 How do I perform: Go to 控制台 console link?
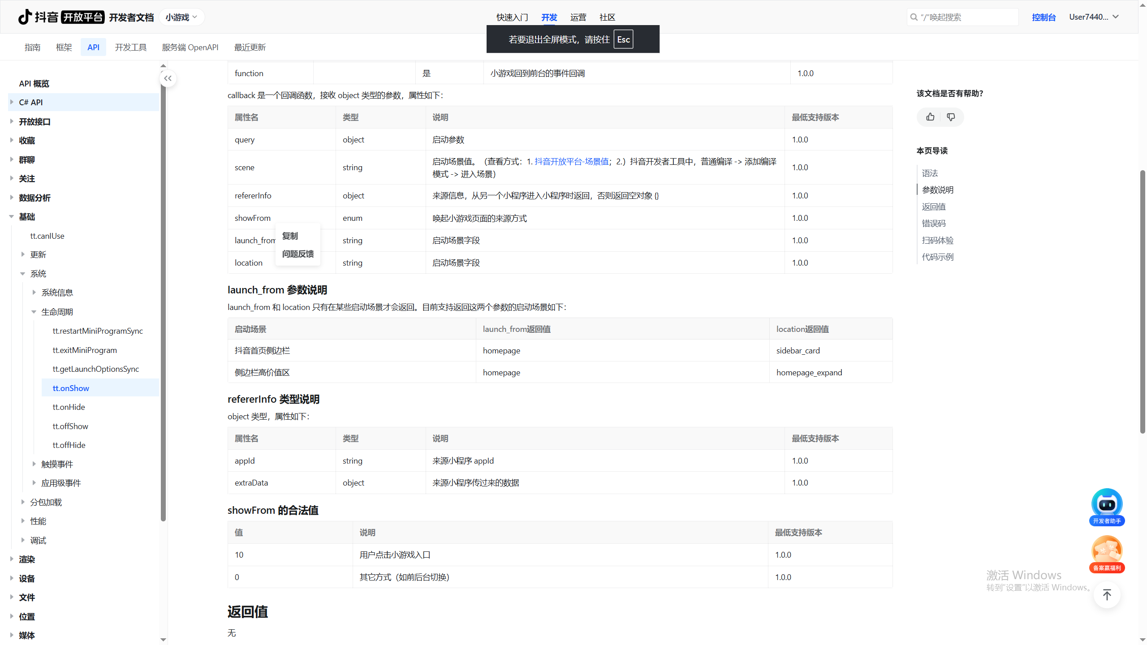pos(1044,17)
